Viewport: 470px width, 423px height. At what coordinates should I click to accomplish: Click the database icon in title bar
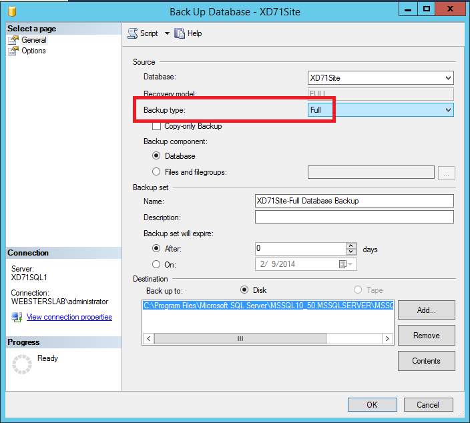pos(11,11)
